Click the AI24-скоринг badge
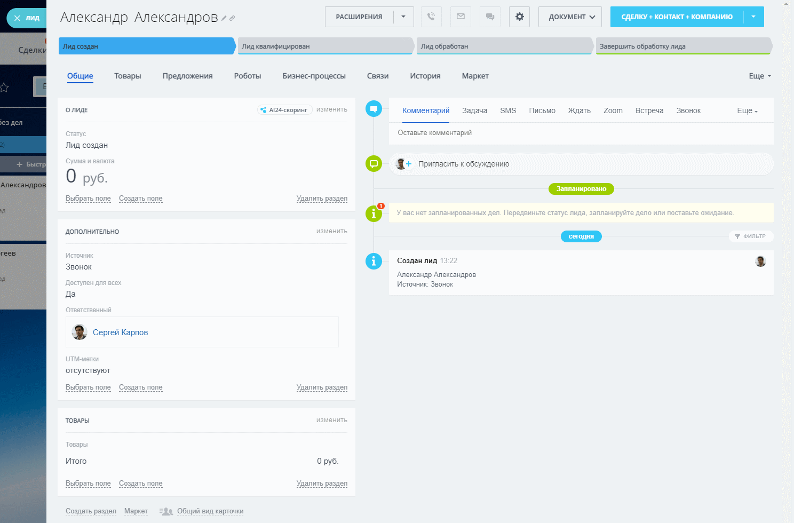 pyautogui.click(x=284, y=110)
